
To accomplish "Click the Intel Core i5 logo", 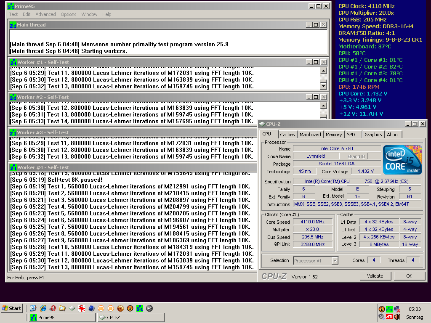I will pos(402,160).
